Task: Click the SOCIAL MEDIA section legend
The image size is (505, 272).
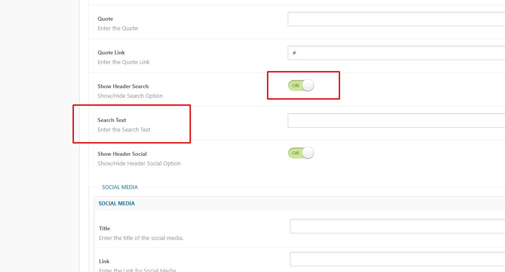Action: [120, 187]
